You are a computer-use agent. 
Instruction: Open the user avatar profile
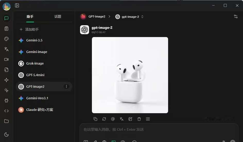click(6, 6)
